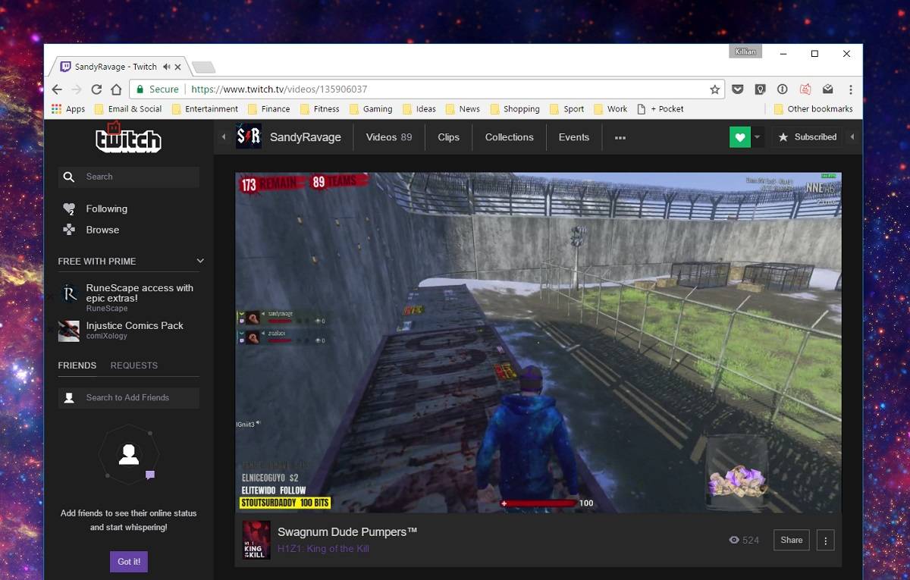Collapse the Free With Prime section
Viewport: 910px width, 580px height.
coord(200,261)
